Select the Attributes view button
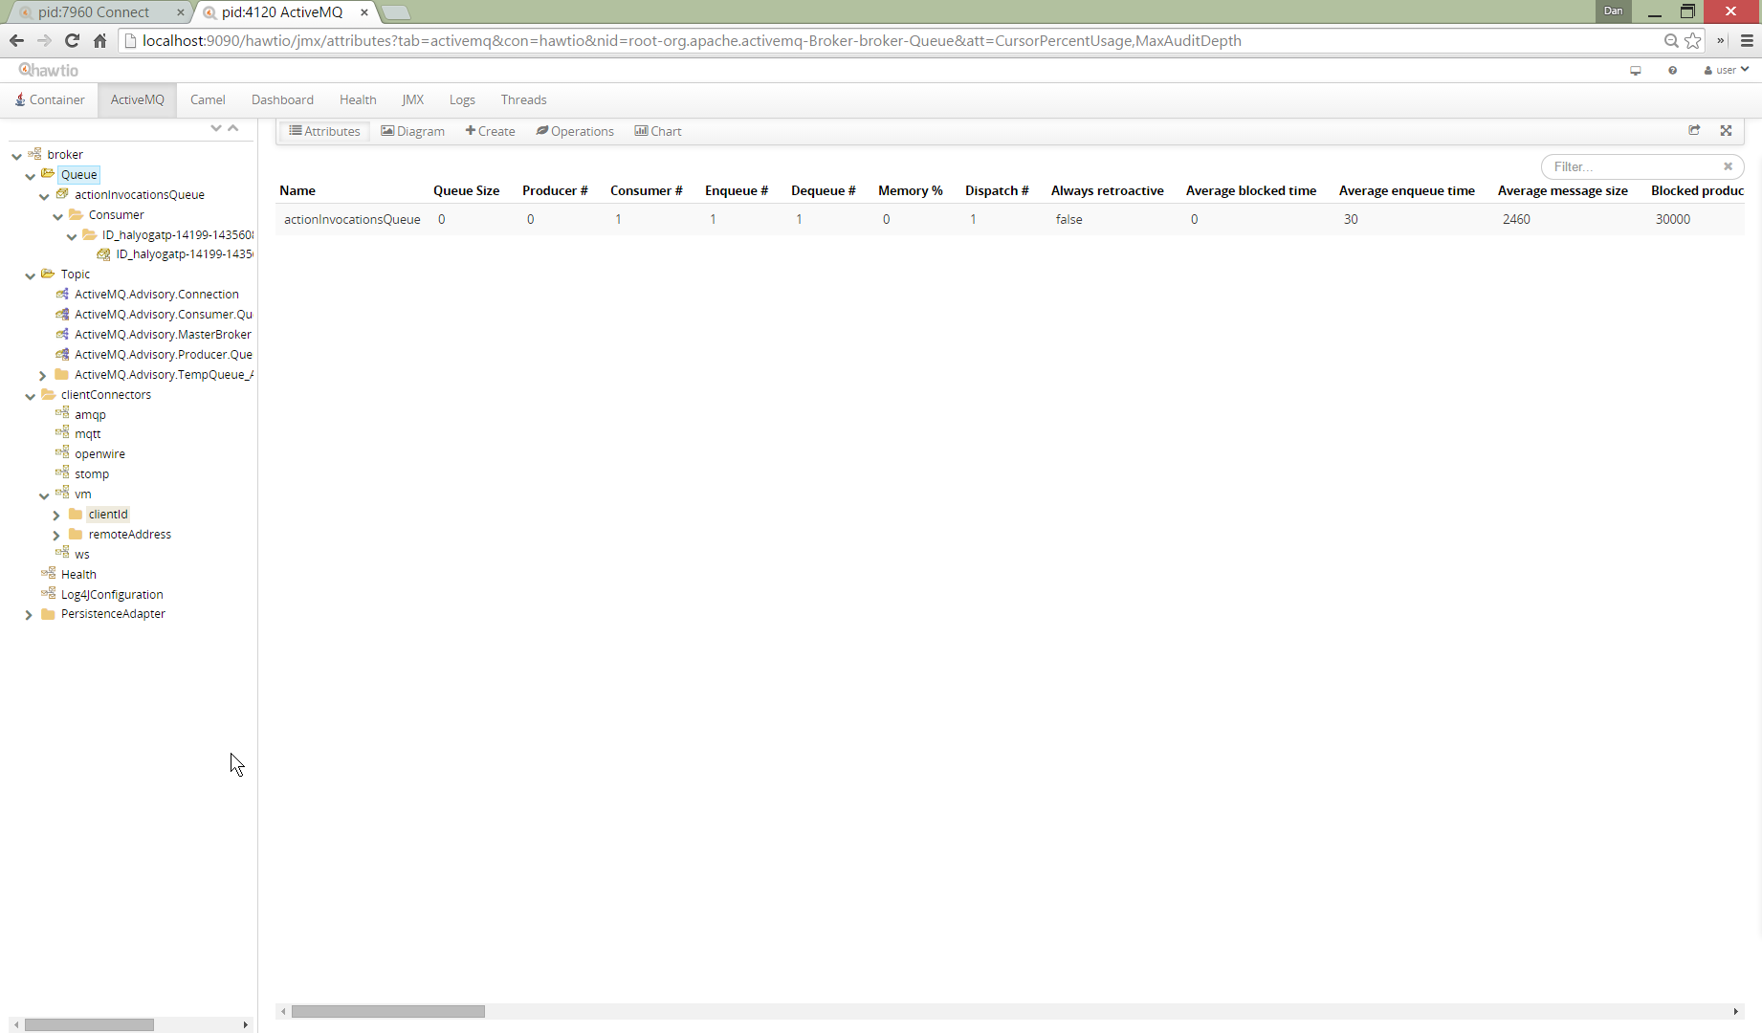This screenshot has height=1033, width=1762. click(x=324, y=131)
